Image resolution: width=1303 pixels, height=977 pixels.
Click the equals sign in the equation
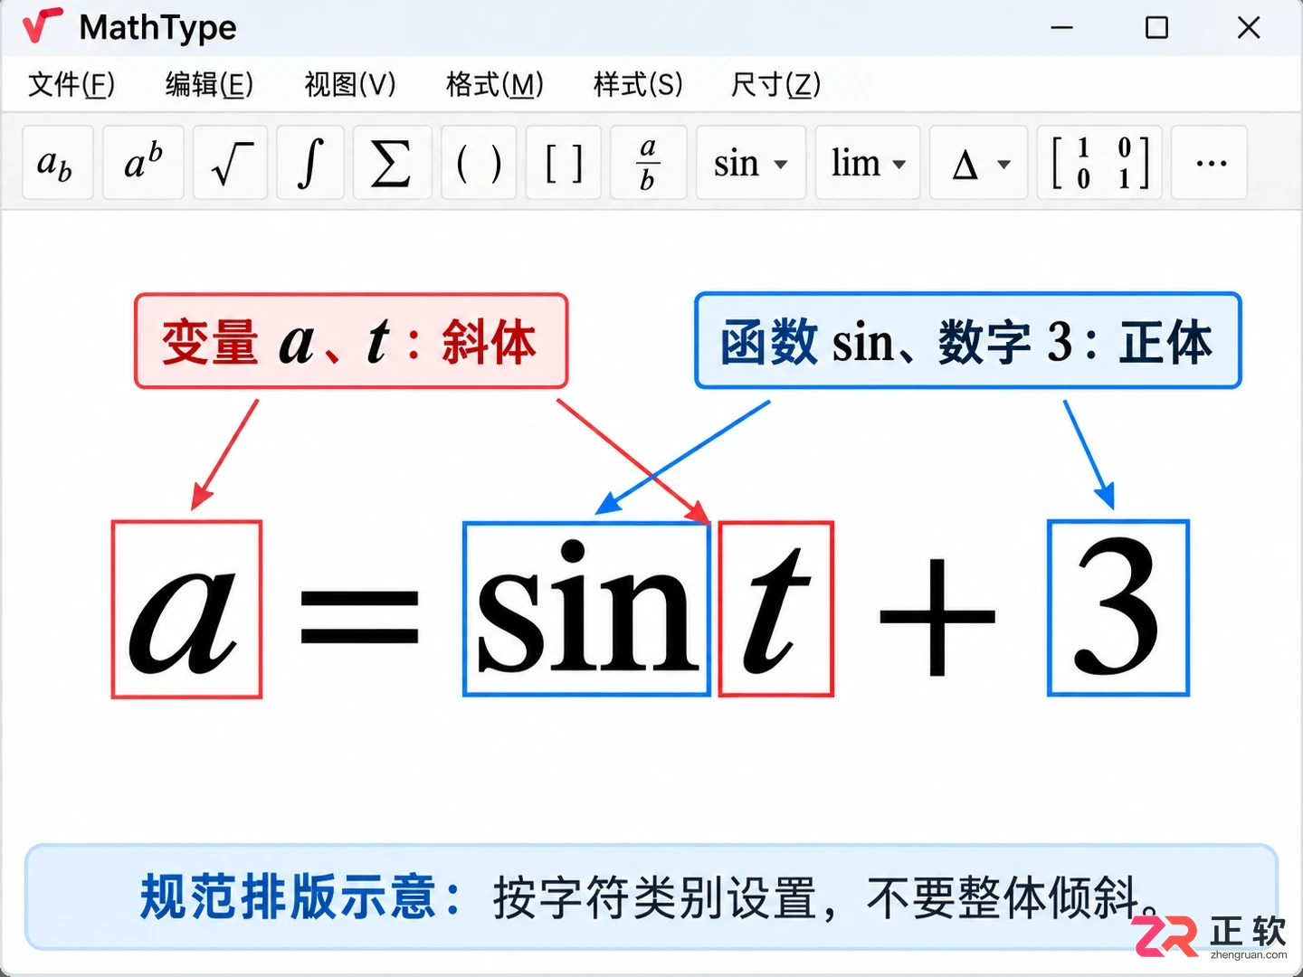(x=359, y=615)
